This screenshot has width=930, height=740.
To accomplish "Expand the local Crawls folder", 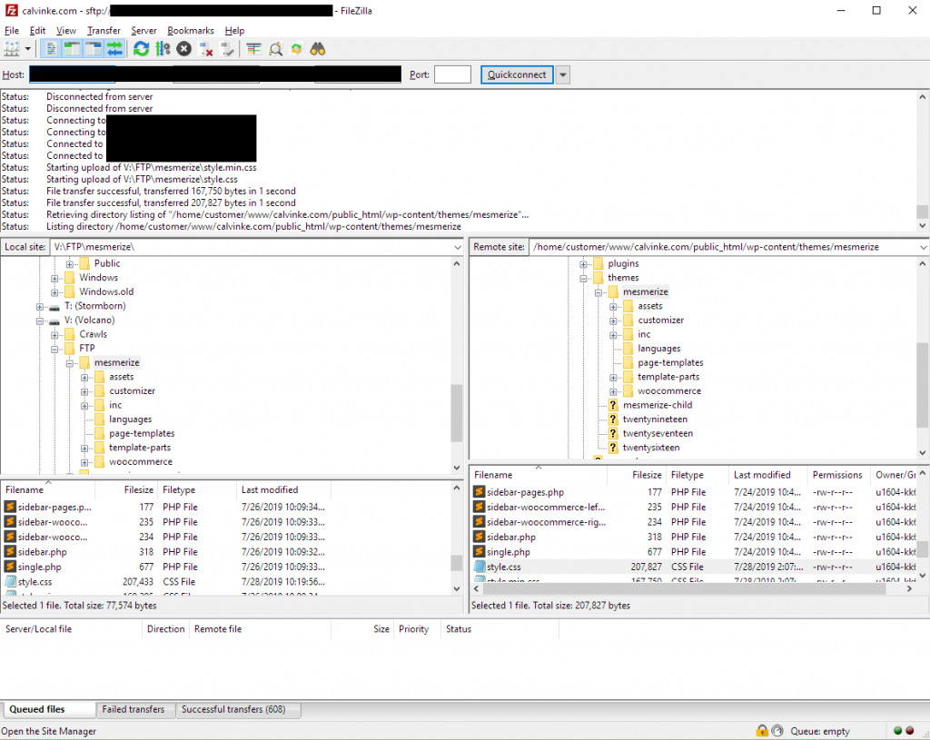I will pyautogui.click(x=54, y=334).
